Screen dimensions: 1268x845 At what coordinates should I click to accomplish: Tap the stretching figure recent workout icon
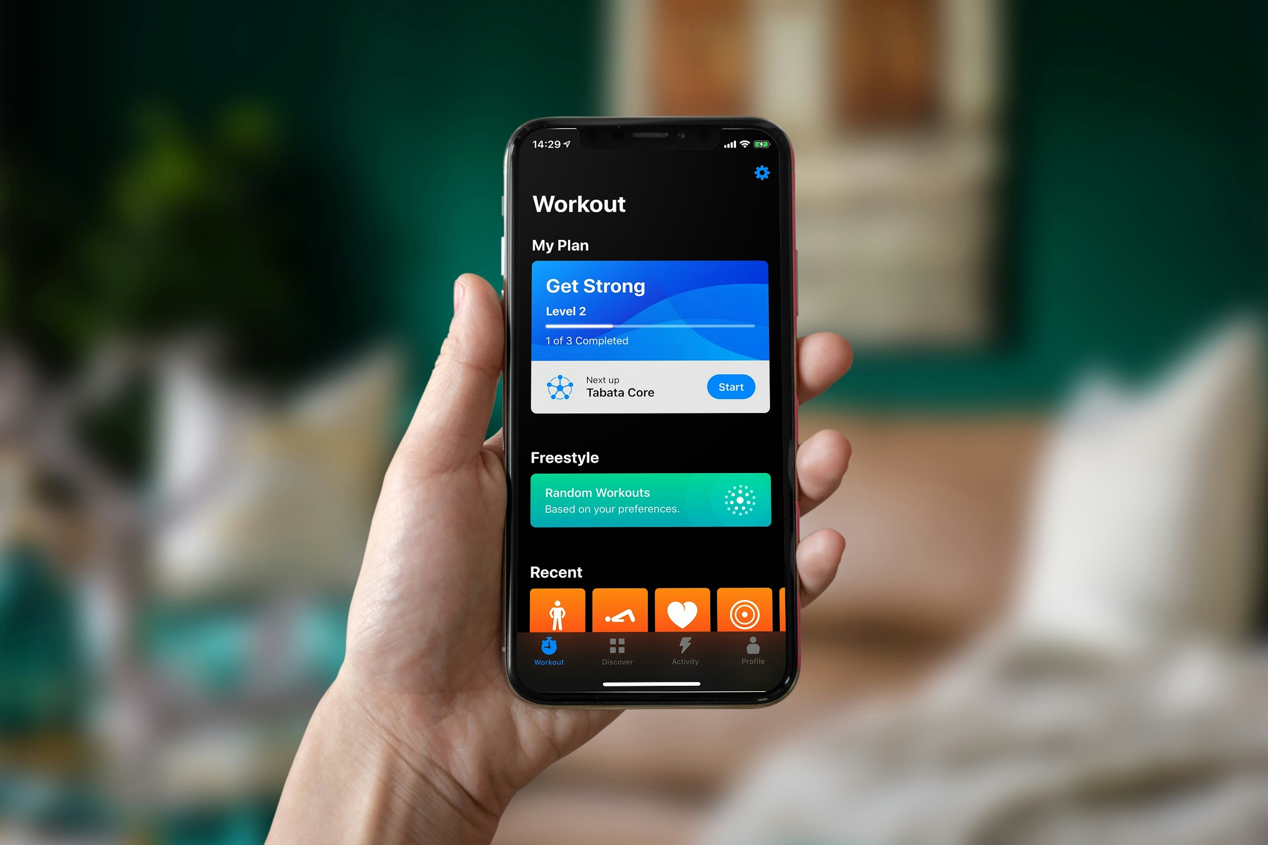pyautogui.click(x=619, y=613)
